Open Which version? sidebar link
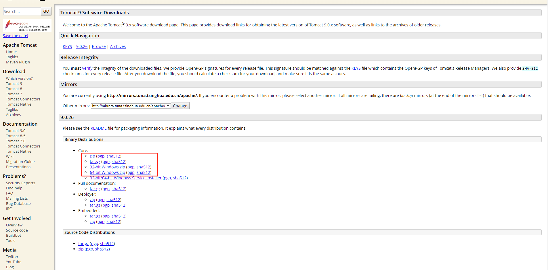548x270 pixels. [19, 79]
